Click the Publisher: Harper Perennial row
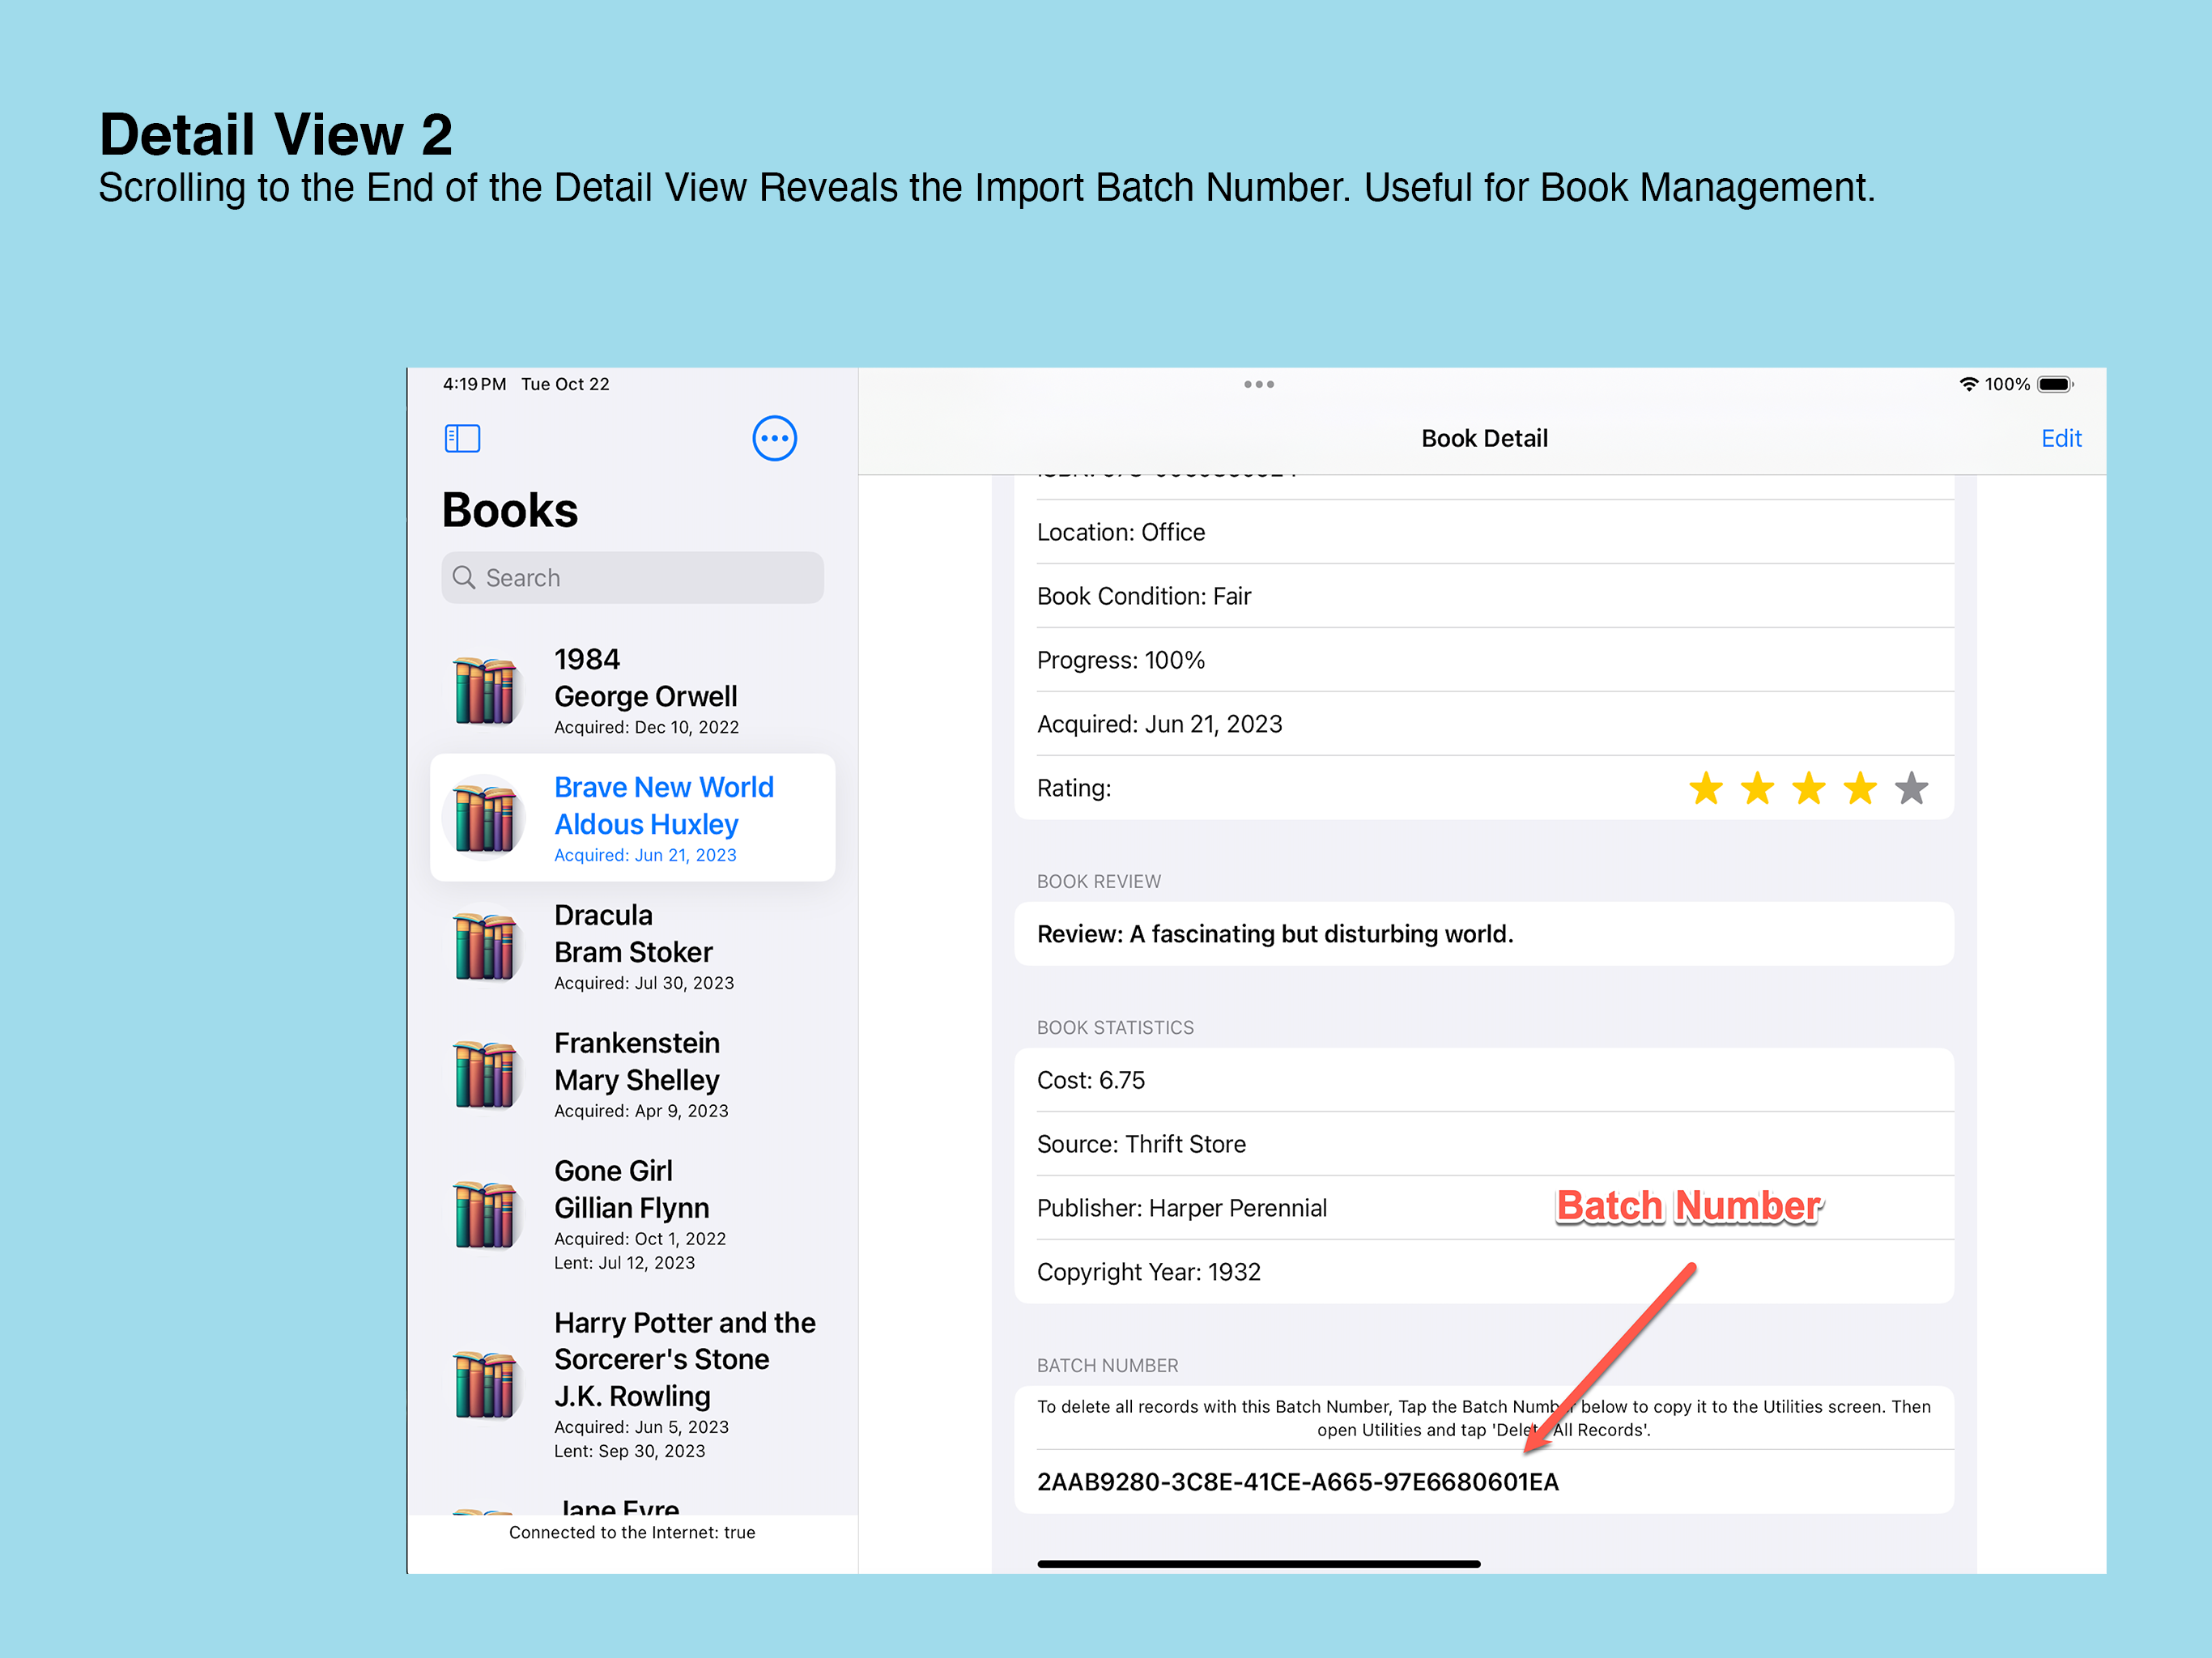The width and height of the screenshot is (2212, 1658). coord(1484,1208)
